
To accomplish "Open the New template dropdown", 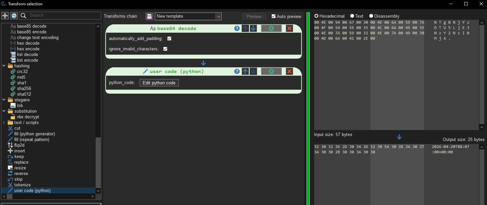I will pyautogui.click(x=188, y=16).
